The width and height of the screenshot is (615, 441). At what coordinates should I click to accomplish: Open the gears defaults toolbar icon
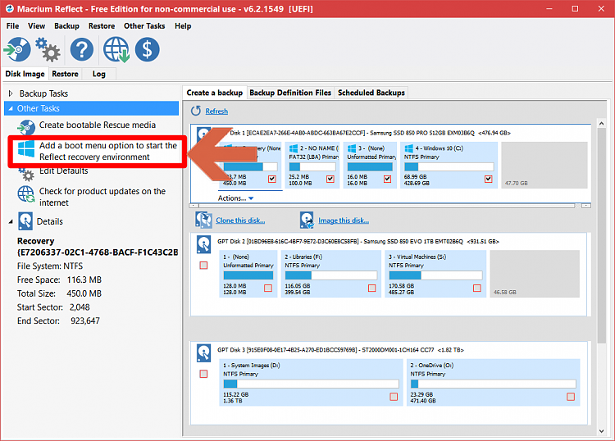click(x=48, y=49)
